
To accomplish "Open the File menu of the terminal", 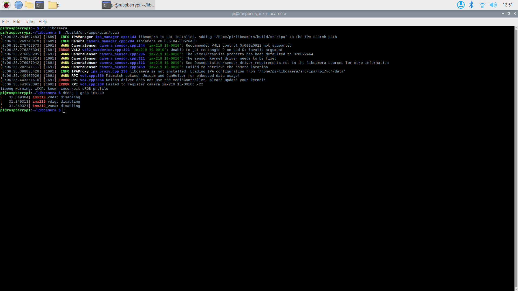I will [5, 22].
